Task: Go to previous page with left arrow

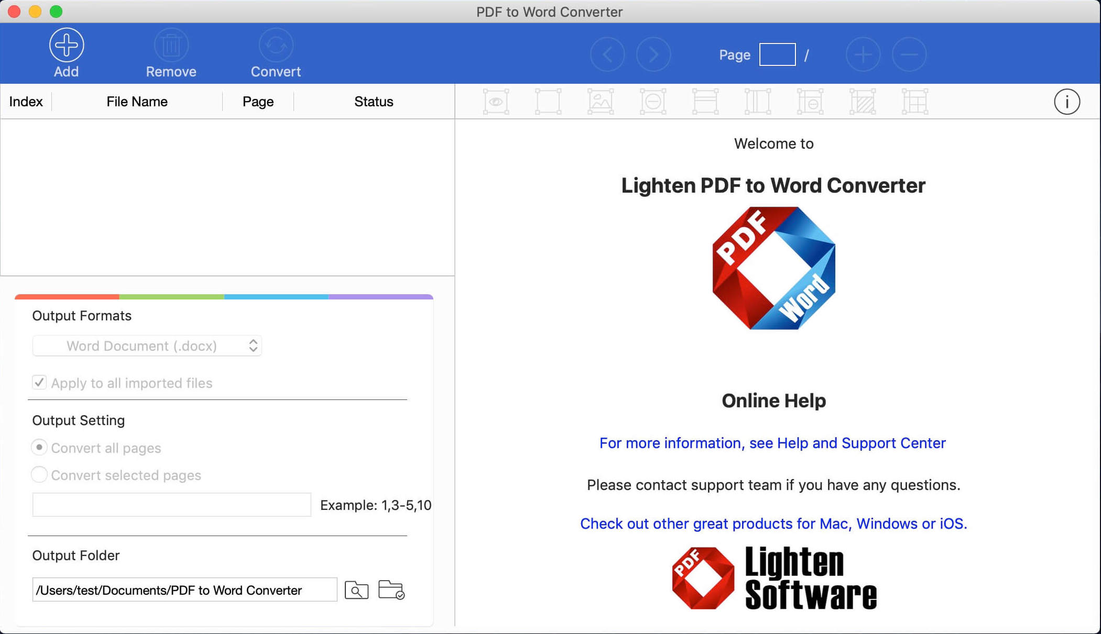Action: [x=607, y=54]
